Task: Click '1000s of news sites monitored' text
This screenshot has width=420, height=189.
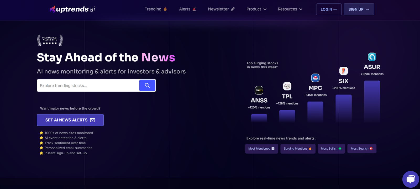Action: (x=69, y=133)
